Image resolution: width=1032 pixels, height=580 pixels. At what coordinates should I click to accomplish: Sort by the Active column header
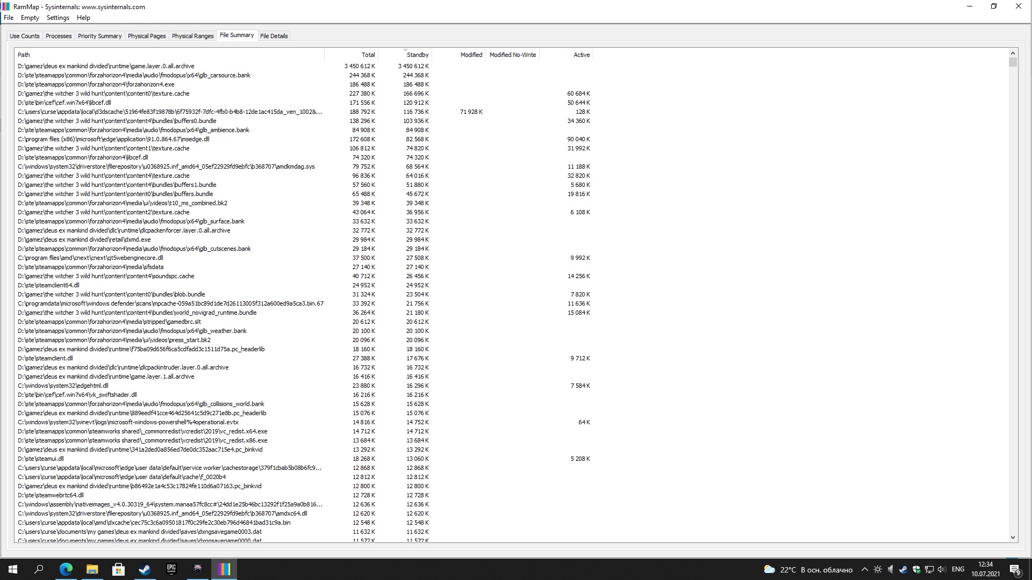point(566,55)
